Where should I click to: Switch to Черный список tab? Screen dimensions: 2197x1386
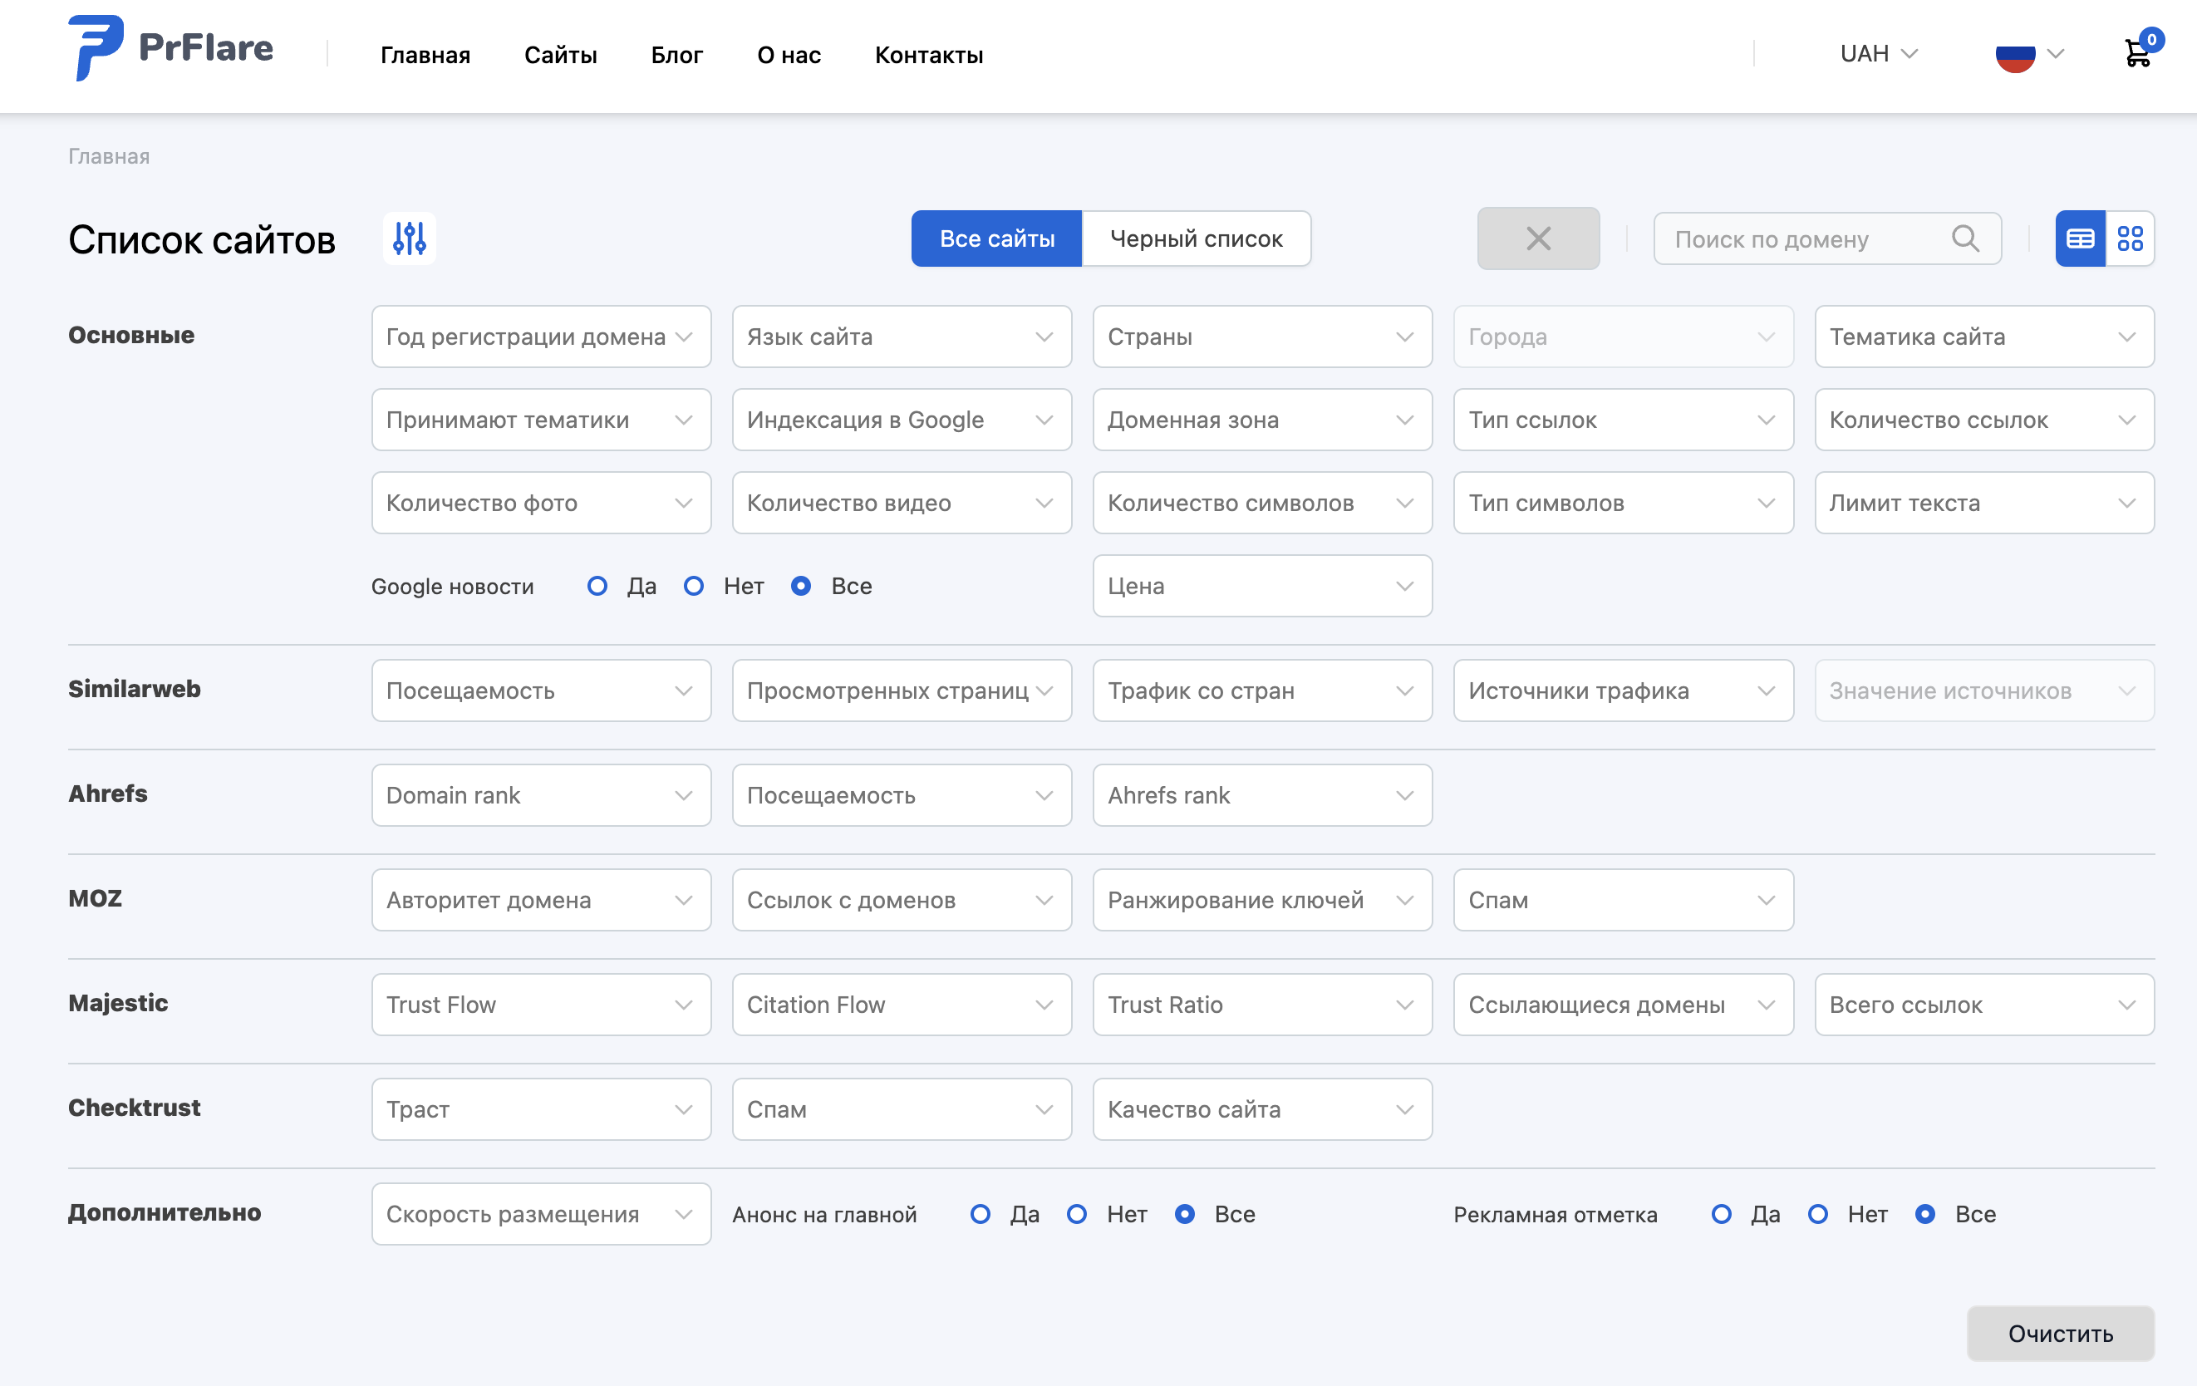point(1196,239)
